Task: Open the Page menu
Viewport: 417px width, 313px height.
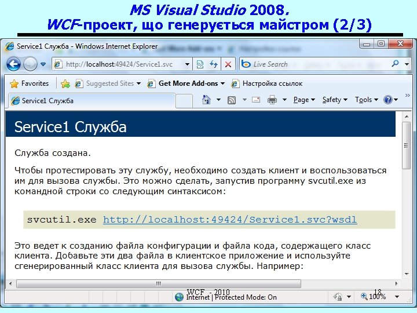Action: (x=304, y=100)
